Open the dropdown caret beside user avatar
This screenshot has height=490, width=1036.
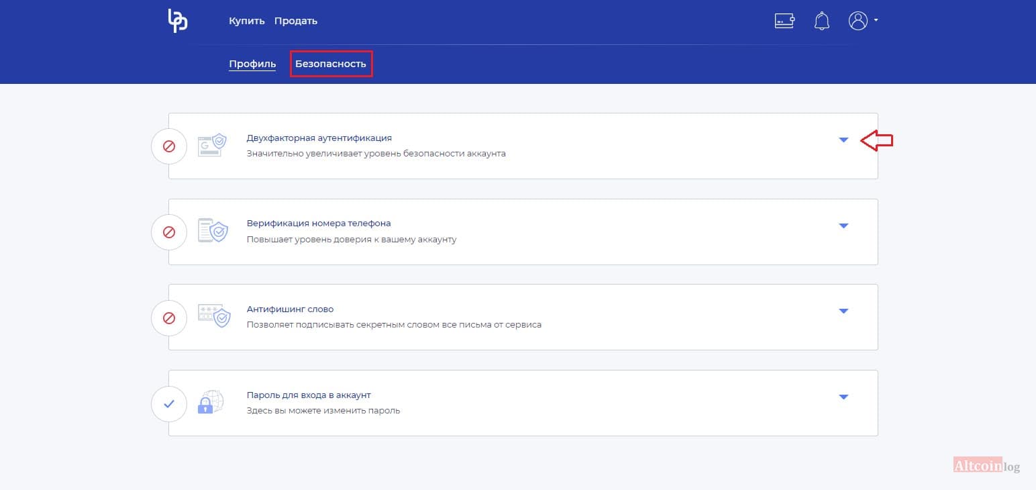coord(876,21)
